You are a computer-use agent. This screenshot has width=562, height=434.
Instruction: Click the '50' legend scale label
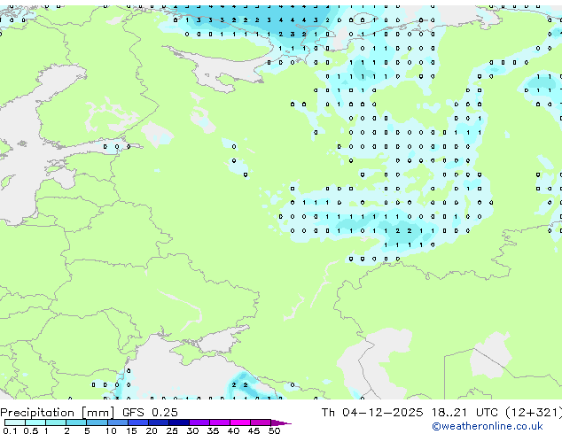coord(275,430)
